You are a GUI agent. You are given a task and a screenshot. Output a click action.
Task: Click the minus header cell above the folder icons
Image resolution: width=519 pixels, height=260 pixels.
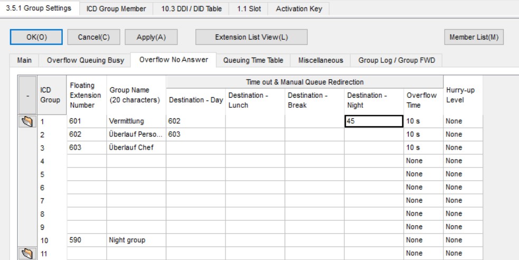(x=27, y=96)
